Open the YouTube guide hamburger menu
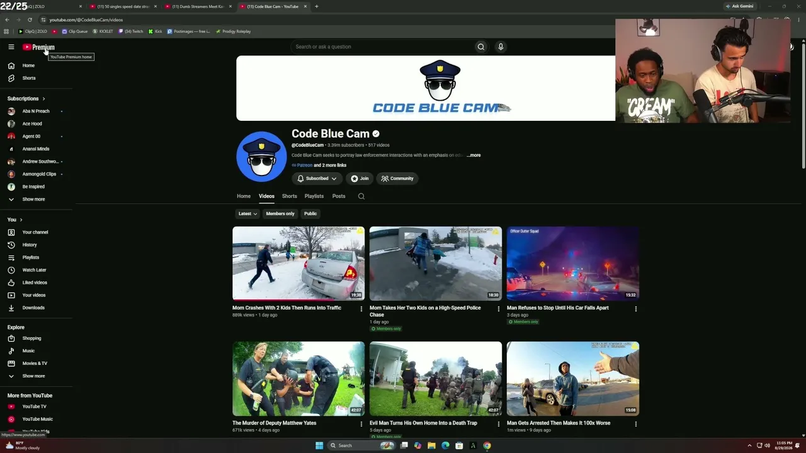Viewport: 806px width, 453px height. point(11,47)
